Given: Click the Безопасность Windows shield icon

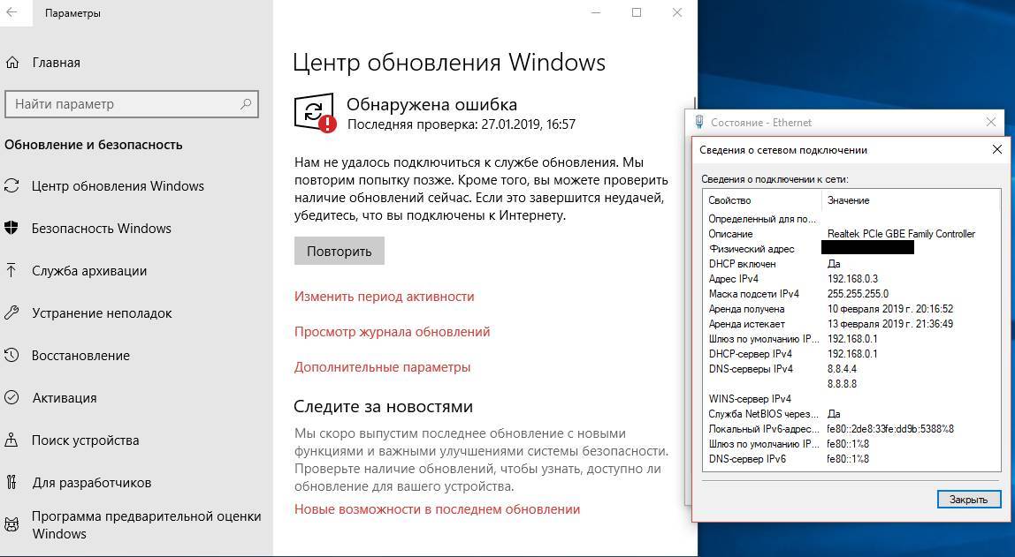Looking at the screenshot, I should (11, 228).
